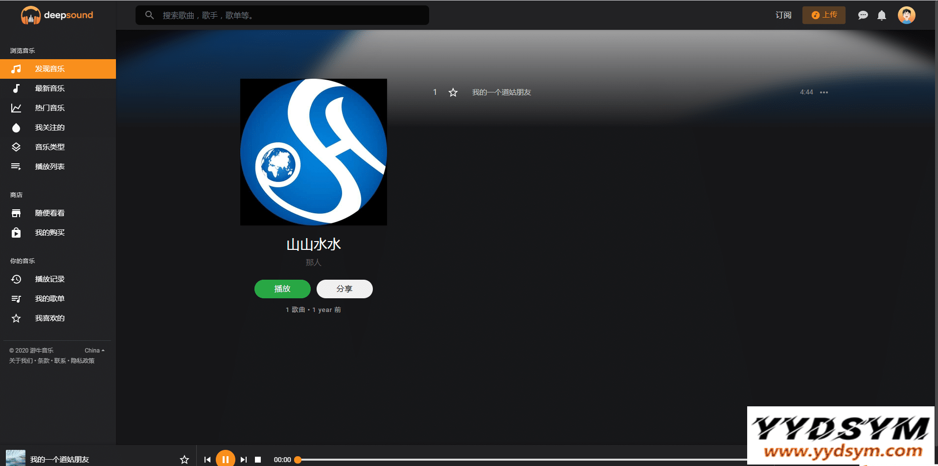This screenshot has height=466, width=938.
Task: Click the orange 上传 upload button
Action: point(824,15)
